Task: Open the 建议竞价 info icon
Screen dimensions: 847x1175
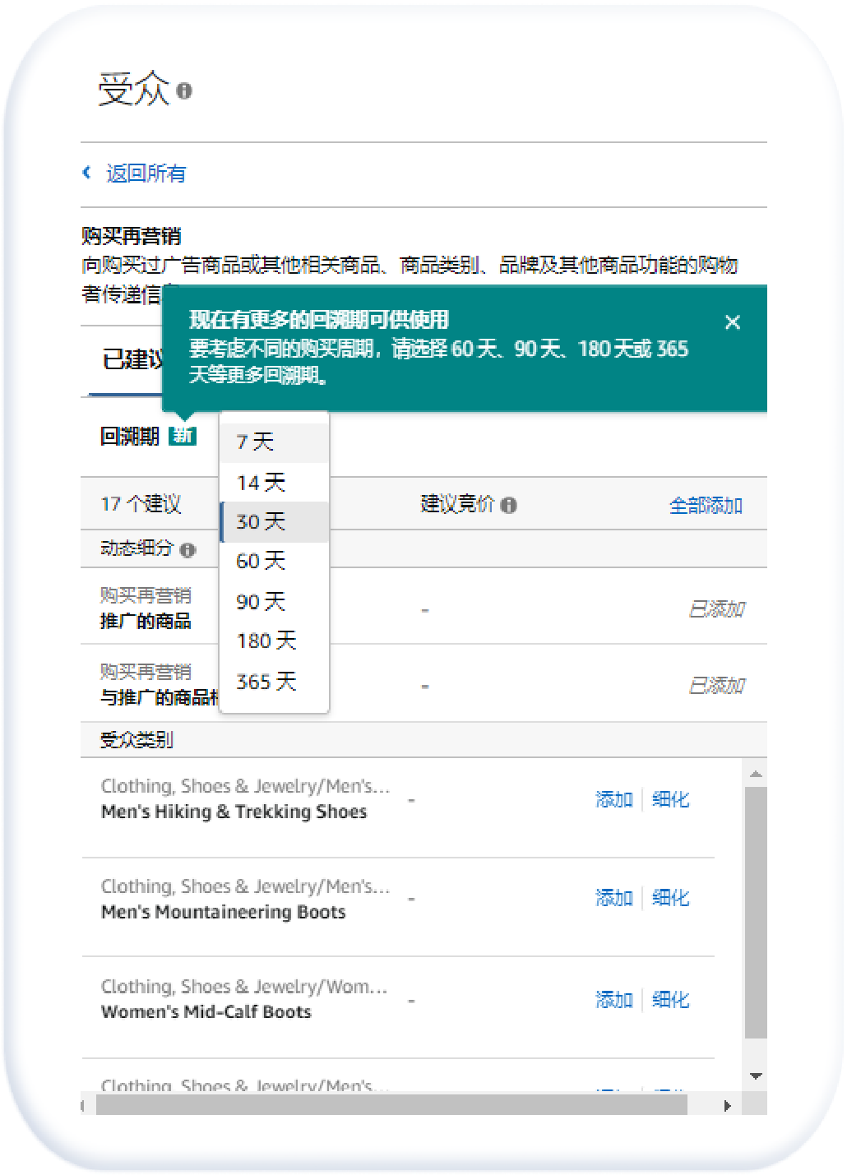Action: (x=510, y=506)
